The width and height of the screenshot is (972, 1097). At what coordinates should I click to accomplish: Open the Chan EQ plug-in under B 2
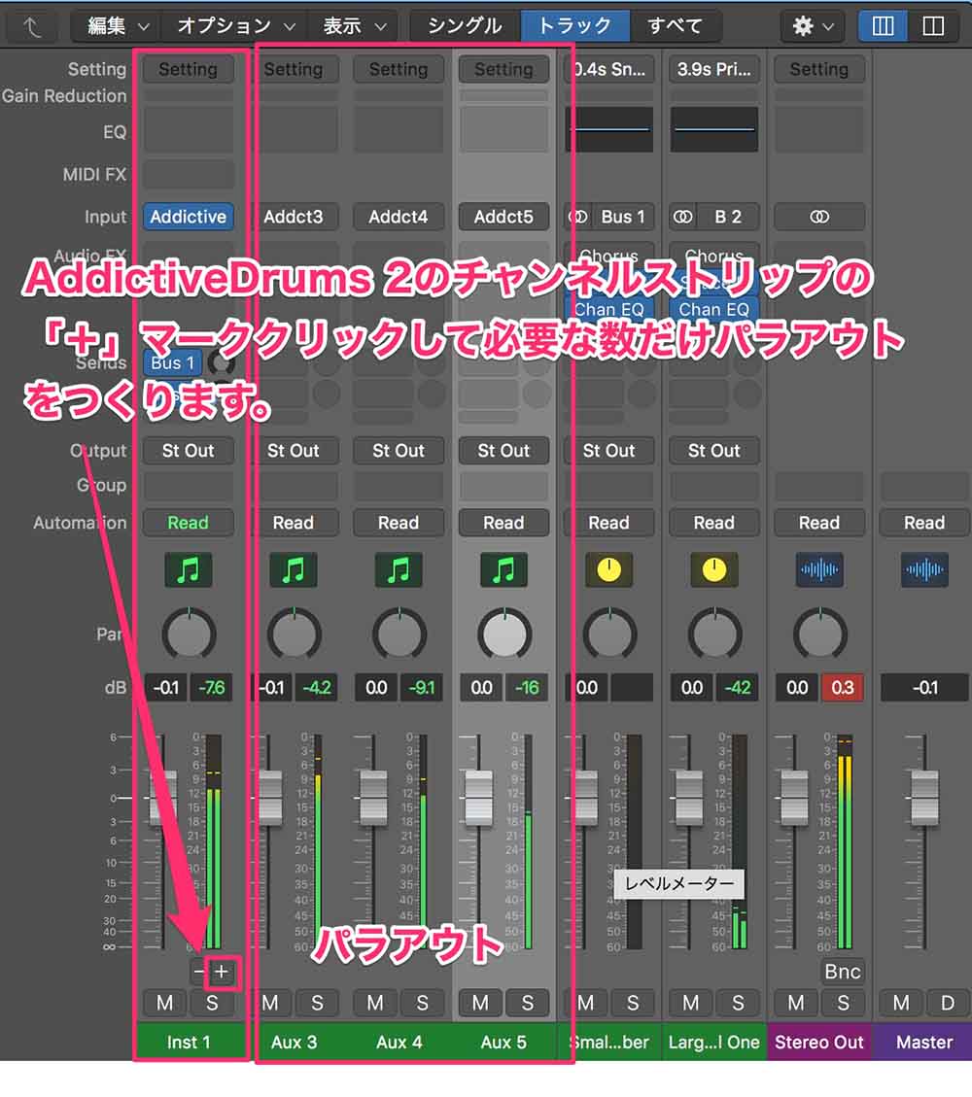pos(713,309)
